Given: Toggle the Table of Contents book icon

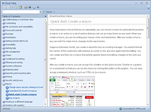Looking at the screenshot, I should (34, 7).
